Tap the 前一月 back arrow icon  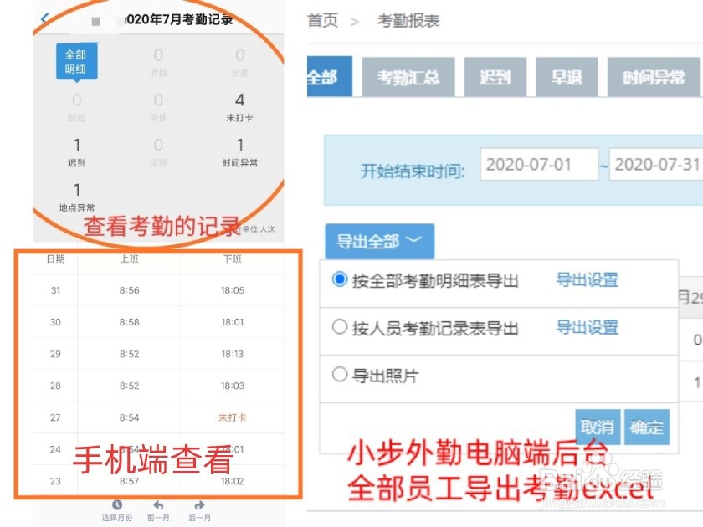[x=157, y=505]
